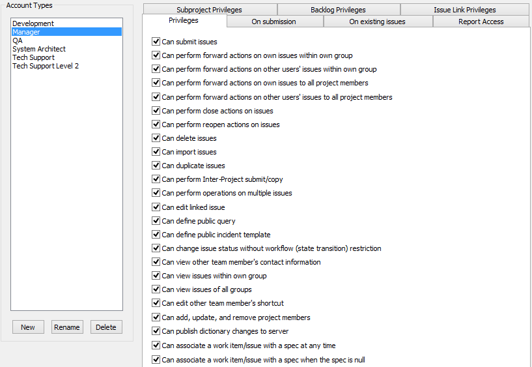Open the Issue Link Privileges tab
Screen dimensions: 532x367
(x=464, y=10)
